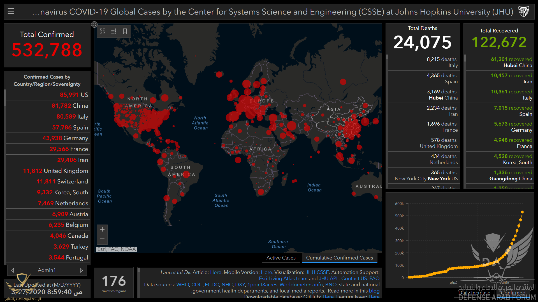This screenshot has height=302, width=538.
Task: Select 81,782 China in country list
Action: click(48, 106)
